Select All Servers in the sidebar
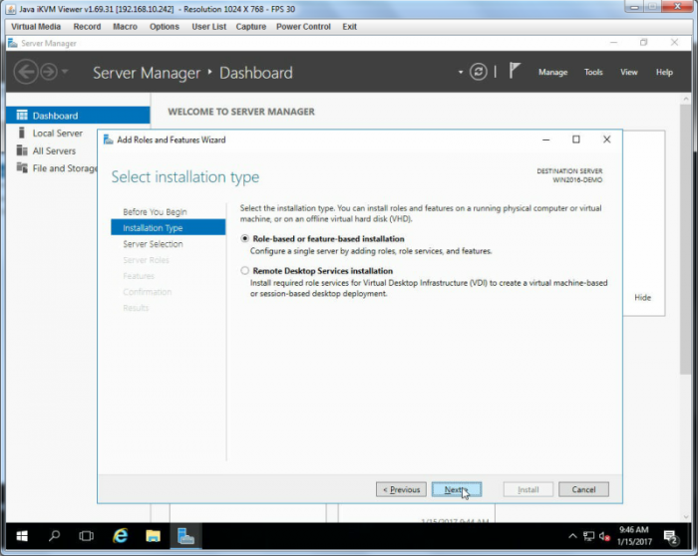The width and height of the screenshot is (698, 556). [x=54, y=150]
